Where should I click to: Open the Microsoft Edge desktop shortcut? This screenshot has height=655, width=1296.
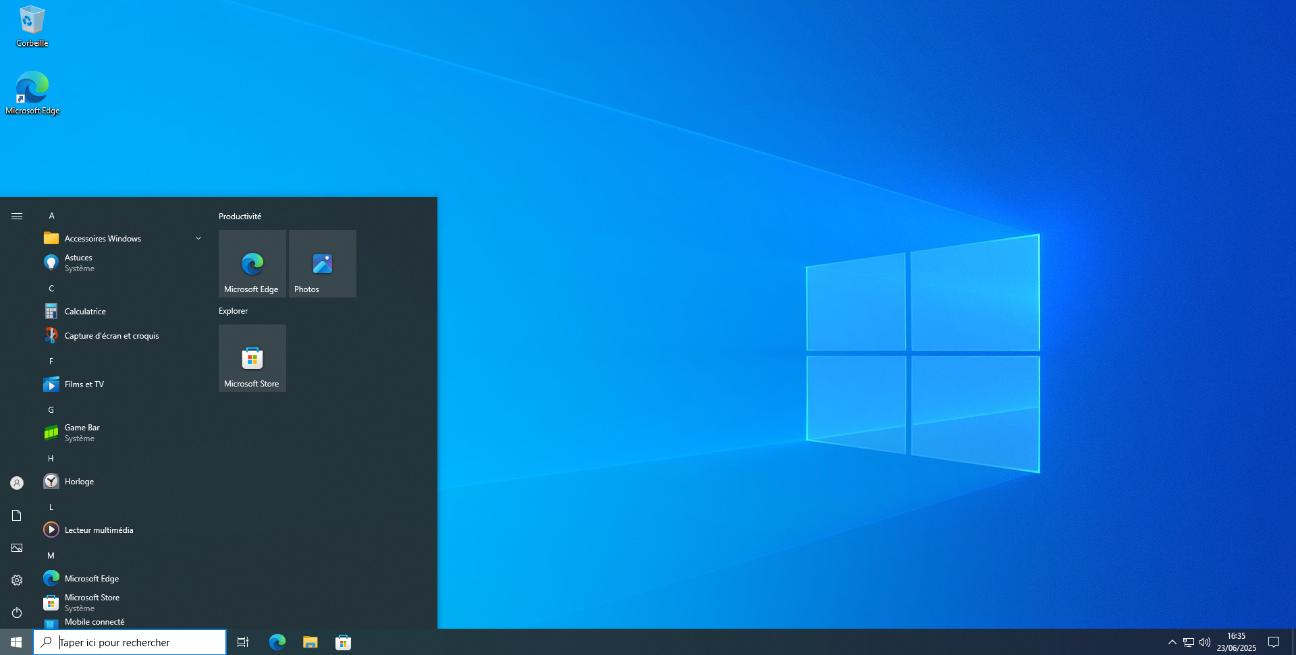tap(32, 93)
